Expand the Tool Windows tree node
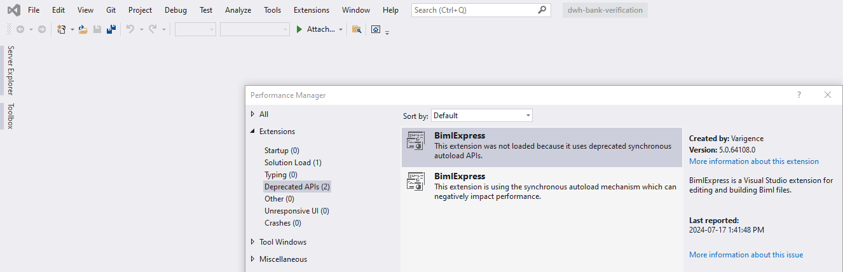The width and height of the screenshot is (843, 272). [253, 242]
